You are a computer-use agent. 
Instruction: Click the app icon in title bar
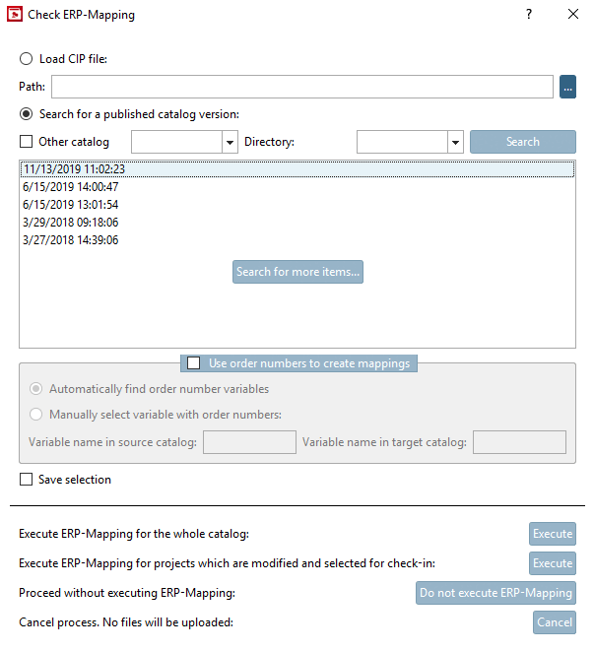pyautogui.click(x=14, y=15)
